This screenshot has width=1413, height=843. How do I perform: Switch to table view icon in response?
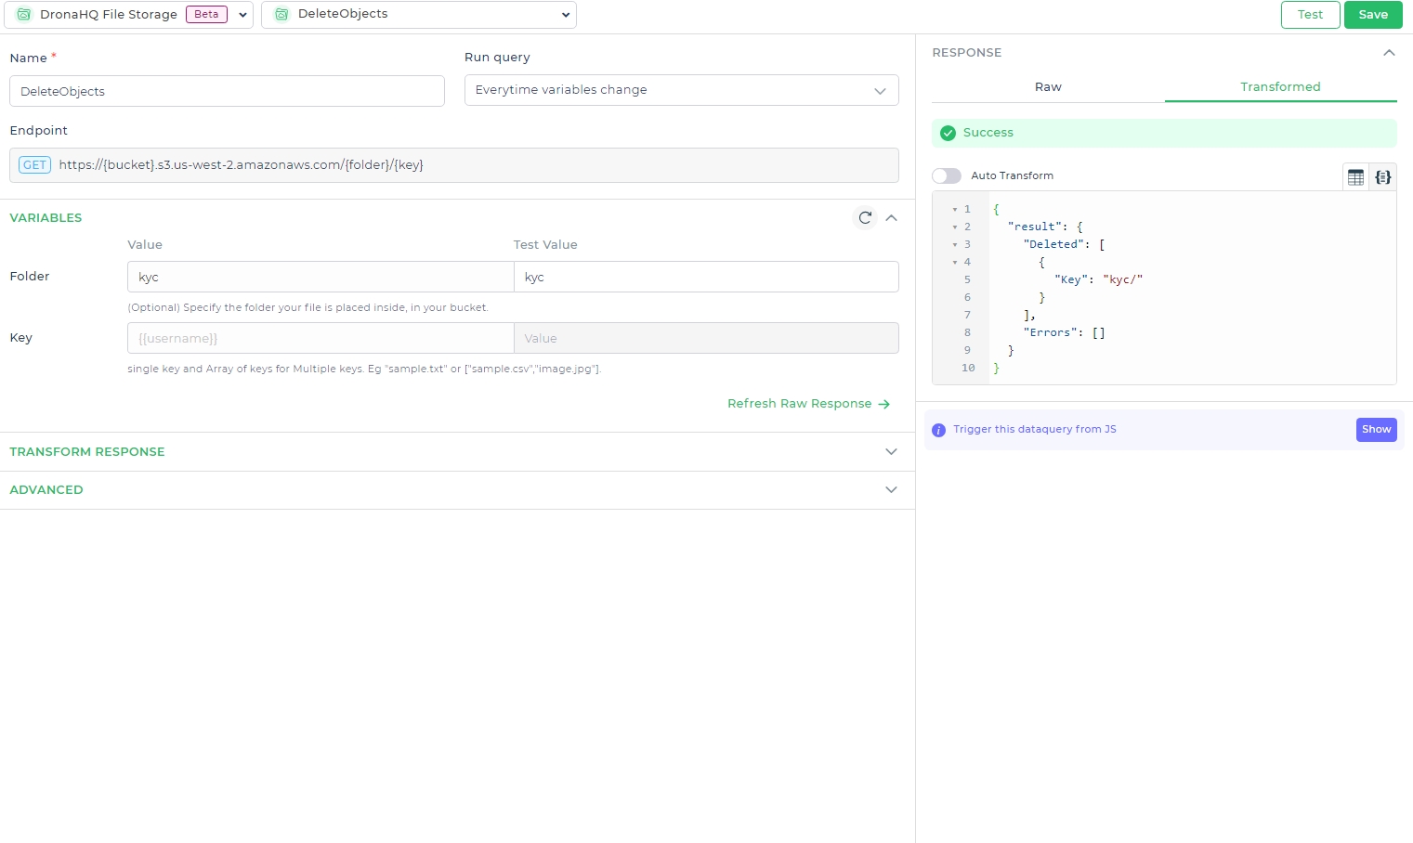click(x=1355, y=177)
